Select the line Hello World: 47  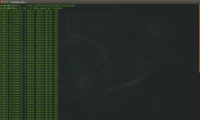tap(29, 70)
